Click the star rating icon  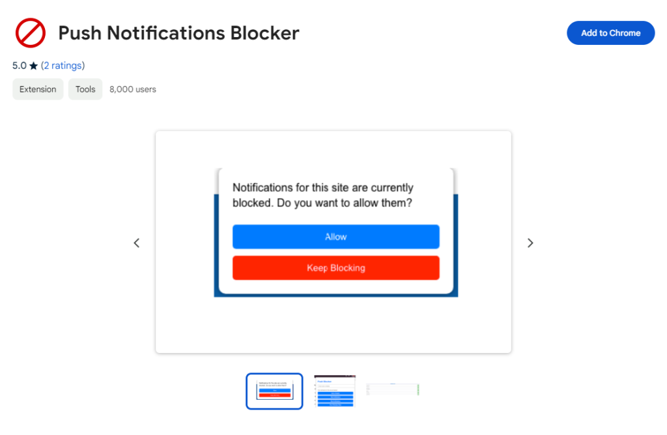tap(34, 66)
